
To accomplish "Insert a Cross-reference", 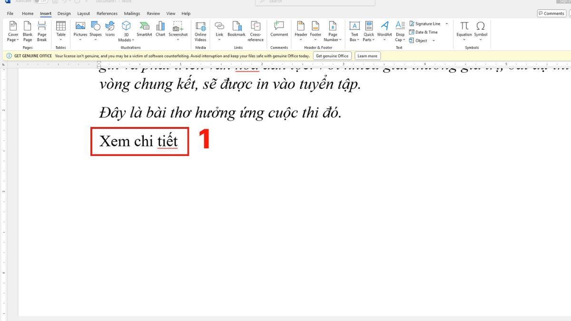I will [x=256, y=31].
